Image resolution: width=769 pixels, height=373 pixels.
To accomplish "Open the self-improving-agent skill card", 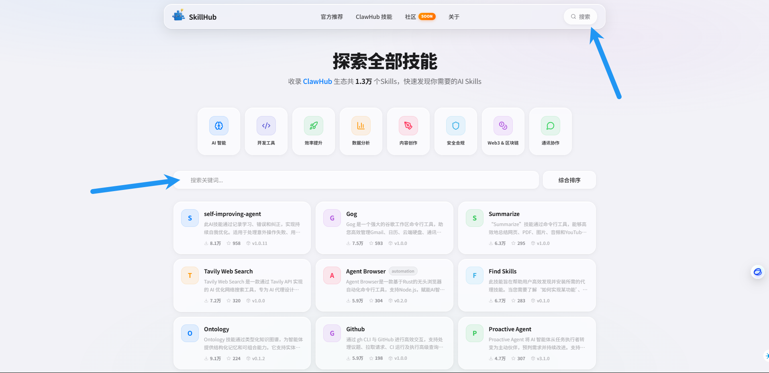I will pos(242,228).
